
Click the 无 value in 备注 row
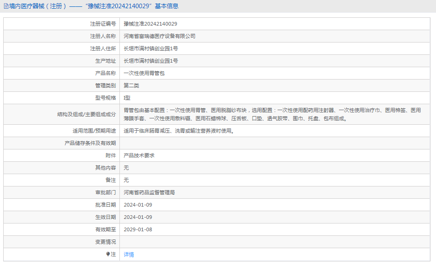pos(126,180)
